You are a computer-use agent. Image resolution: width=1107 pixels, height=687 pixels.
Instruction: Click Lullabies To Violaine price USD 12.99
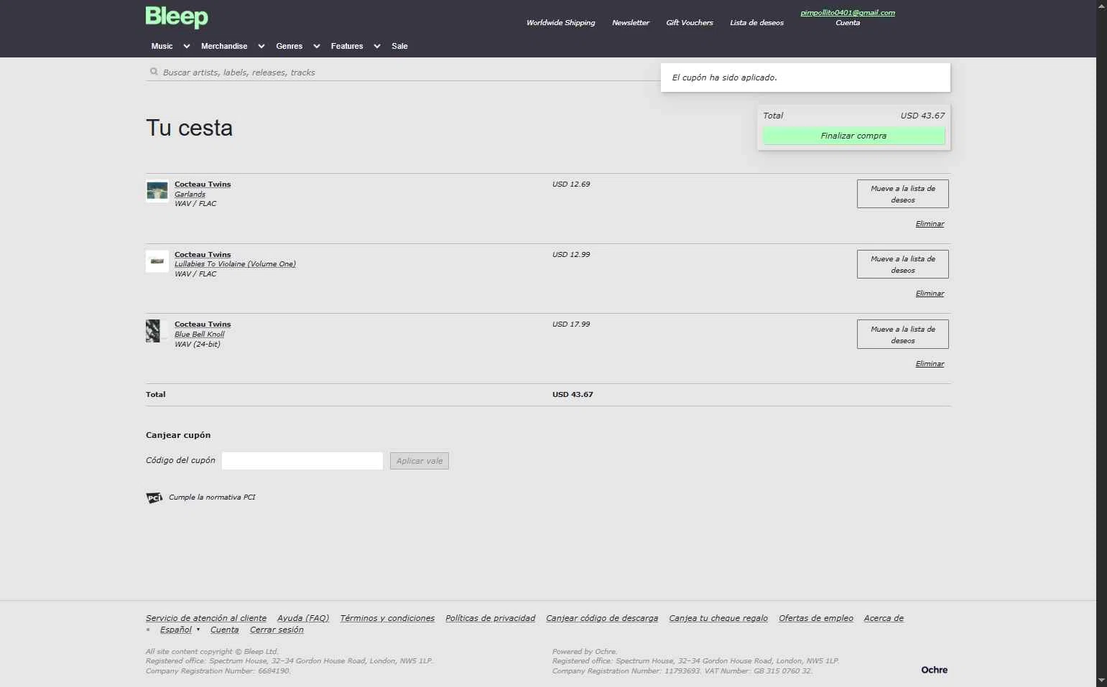pos(571,255)
